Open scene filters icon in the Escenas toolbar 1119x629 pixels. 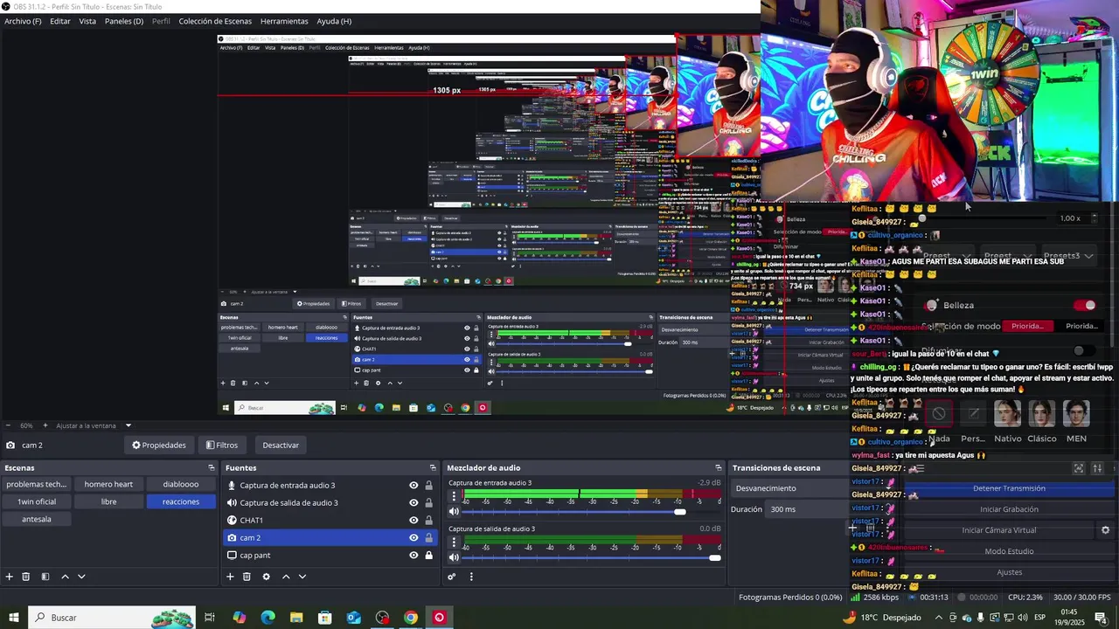(x=45, y=577)
